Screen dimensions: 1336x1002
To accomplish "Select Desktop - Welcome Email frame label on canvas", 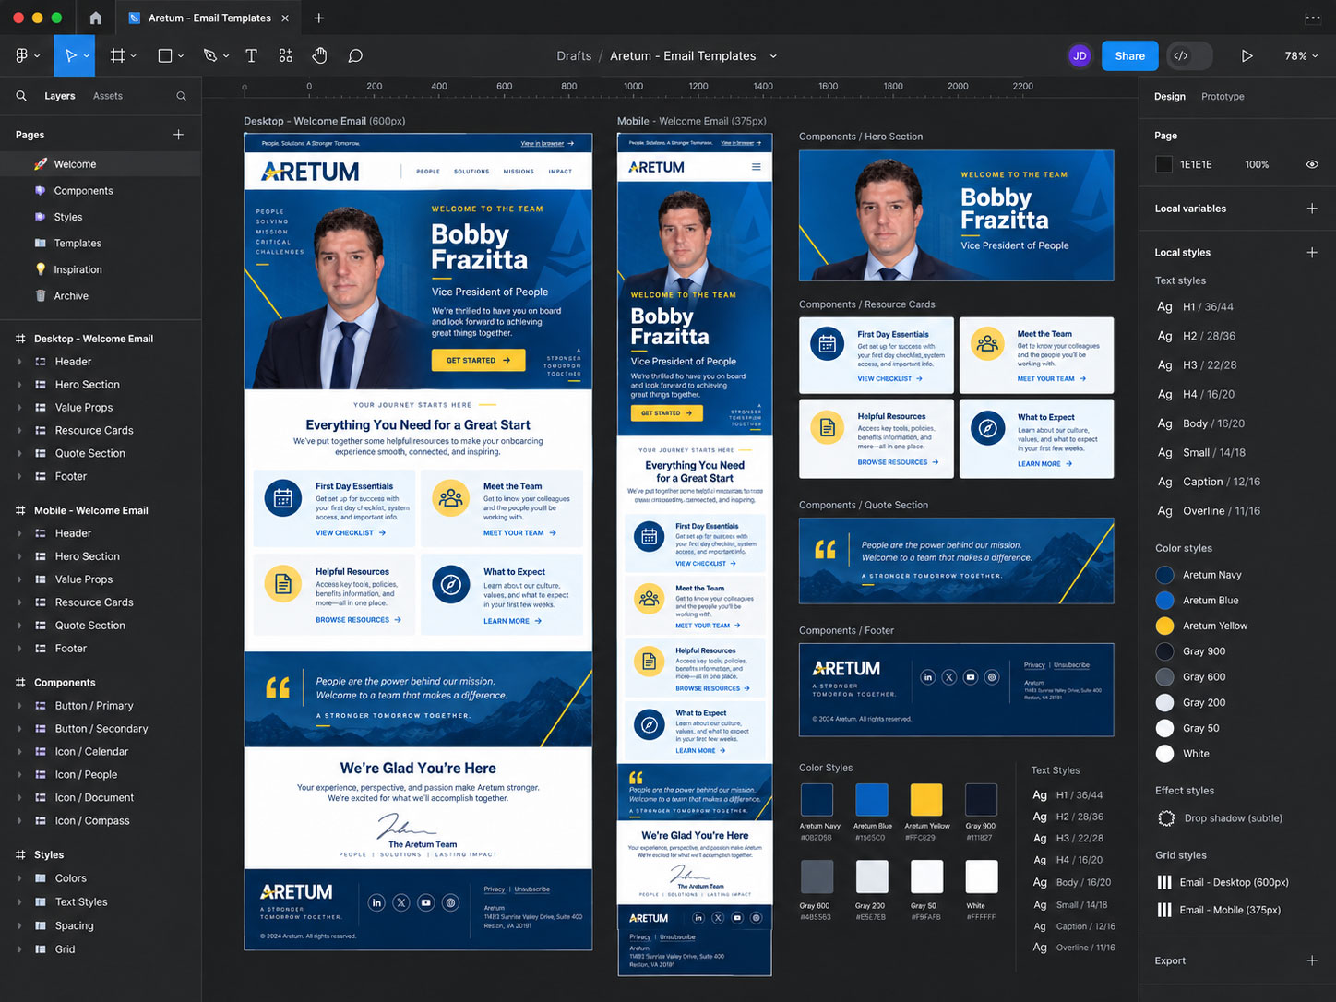I will (324, 121).
